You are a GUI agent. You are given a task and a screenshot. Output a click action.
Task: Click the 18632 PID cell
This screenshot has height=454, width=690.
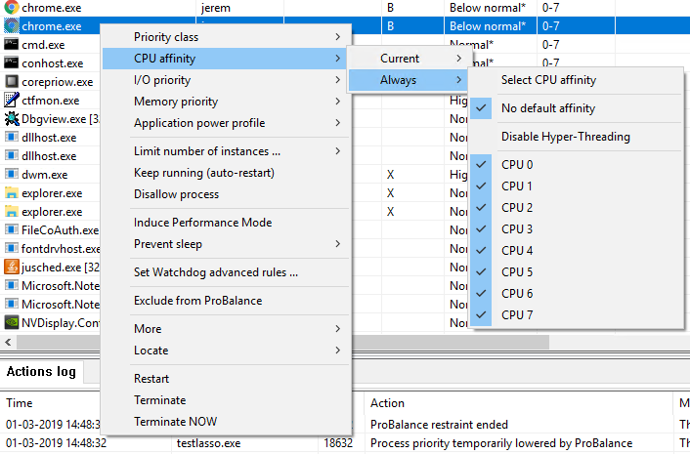[338, 443]
